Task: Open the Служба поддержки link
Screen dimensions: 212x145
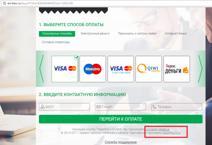Action: (x=121, y=142)
